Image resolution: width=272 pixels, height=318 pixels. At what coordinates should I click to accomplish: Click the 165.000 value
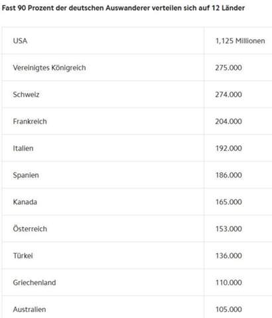point(229,202)
